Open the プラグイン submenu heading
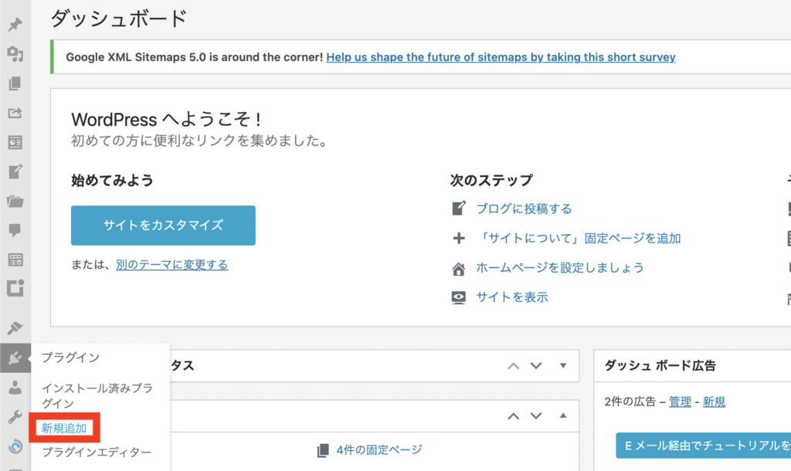The image size is (791, 471). coord(70,357)
